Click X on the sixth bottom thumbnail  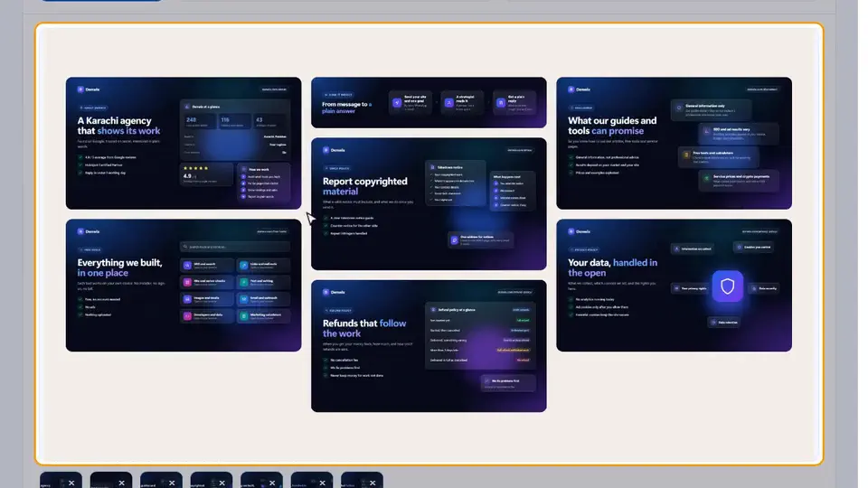tap(322, 483)
